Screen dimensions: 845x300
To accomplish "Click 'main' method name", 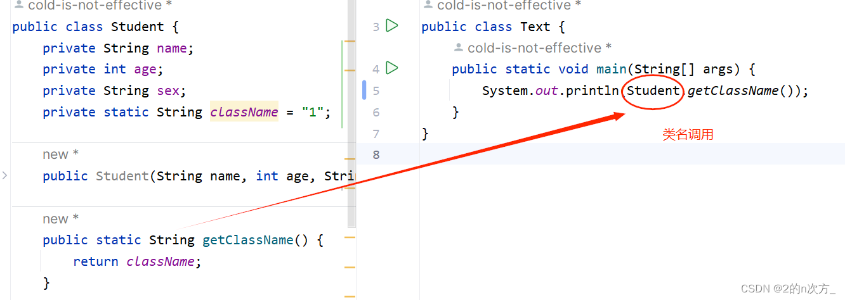I will pos(612,70).
